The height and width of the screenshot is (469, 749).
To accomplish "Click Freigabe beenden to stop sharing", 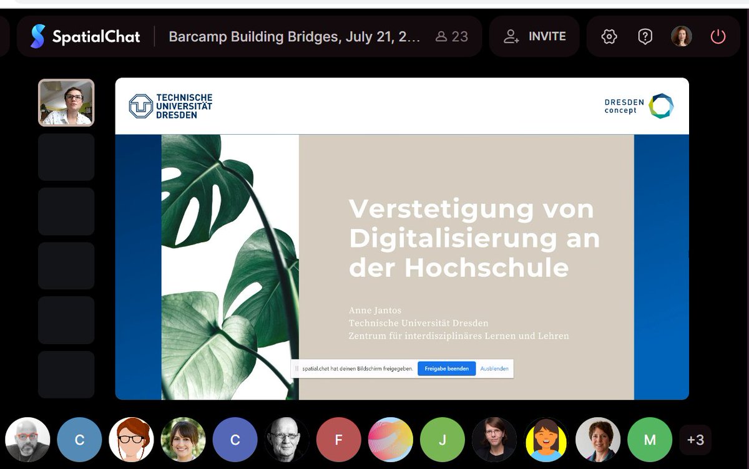I will click(x=446, y=369).
